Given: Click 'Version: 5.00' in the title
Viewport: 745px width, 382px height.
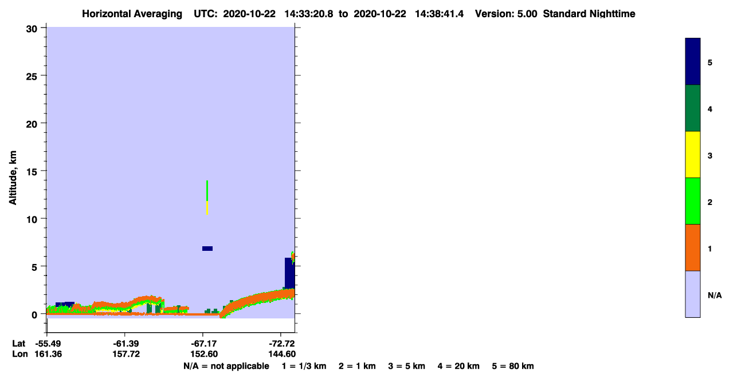Looking at the screenshot, I should point(506,14).
